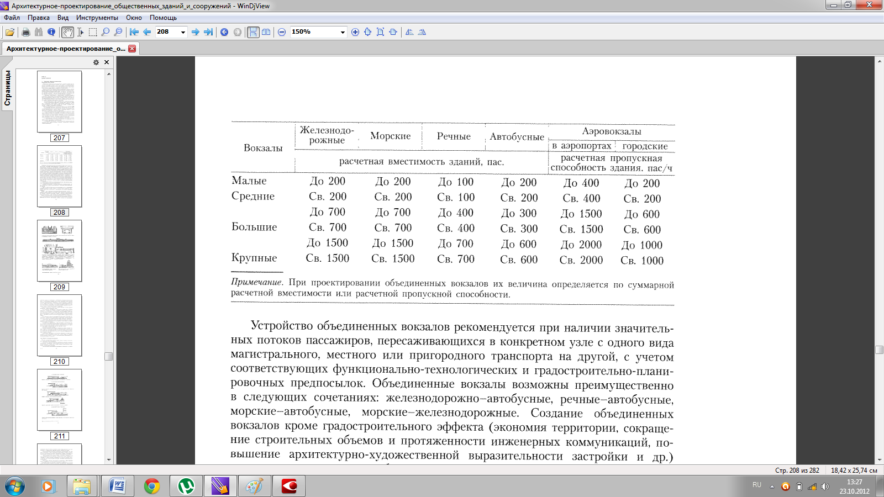
Task: Close the document tab with red X
Action: pos(132,49)
